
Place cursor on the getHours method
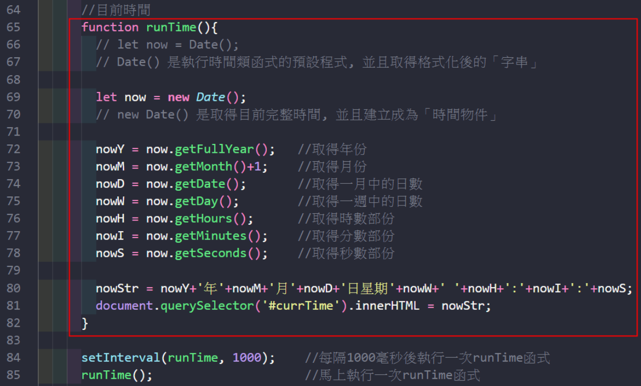[x=203, y=218]
